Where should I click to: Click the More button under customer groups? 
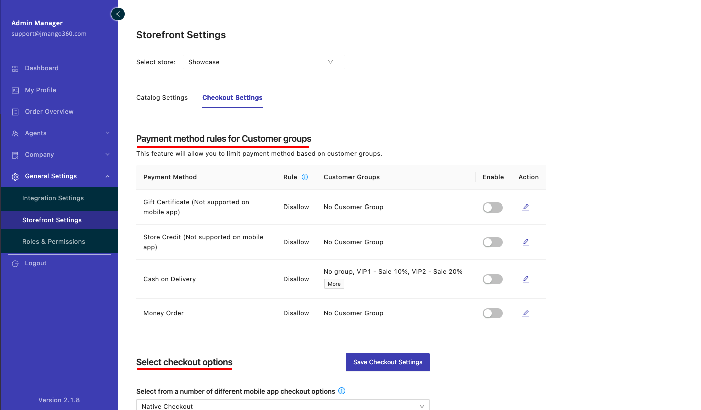tap(334, 284)
